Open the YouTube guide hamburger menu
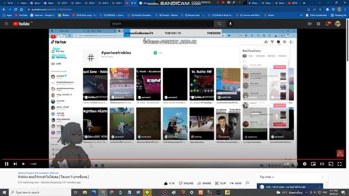The height and width of the screenshot is (196, 349). pos(7,24)
